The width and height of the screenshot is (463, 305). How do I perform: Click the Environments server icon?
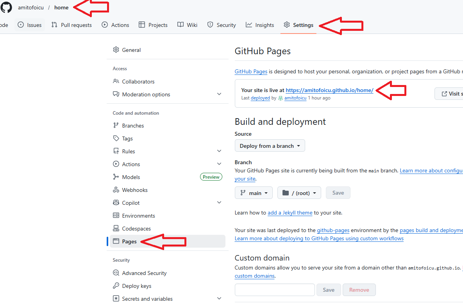116,215
